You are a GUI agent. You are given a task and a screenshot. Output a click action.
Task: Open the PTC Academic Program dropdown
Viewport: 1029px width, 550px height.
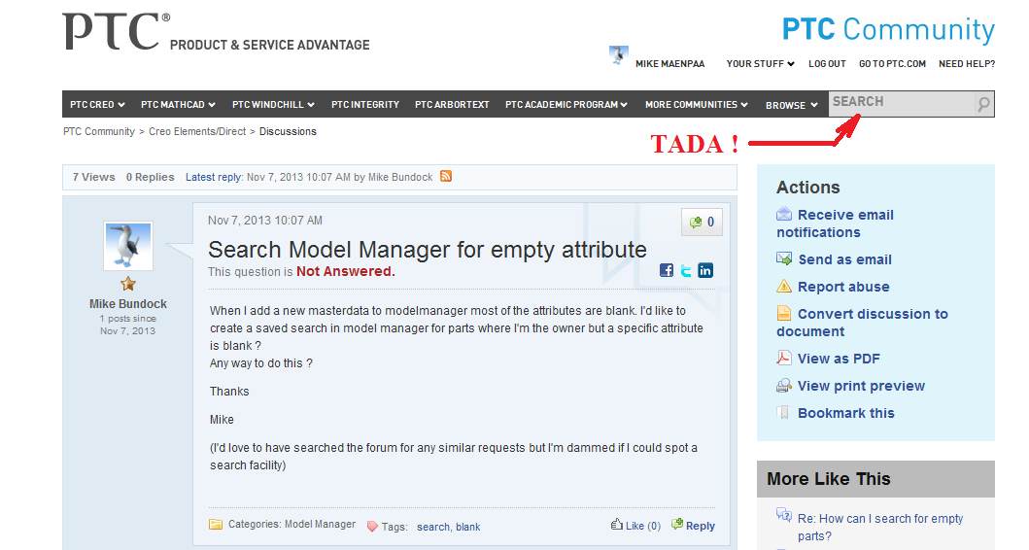click(x=566, y=104)
